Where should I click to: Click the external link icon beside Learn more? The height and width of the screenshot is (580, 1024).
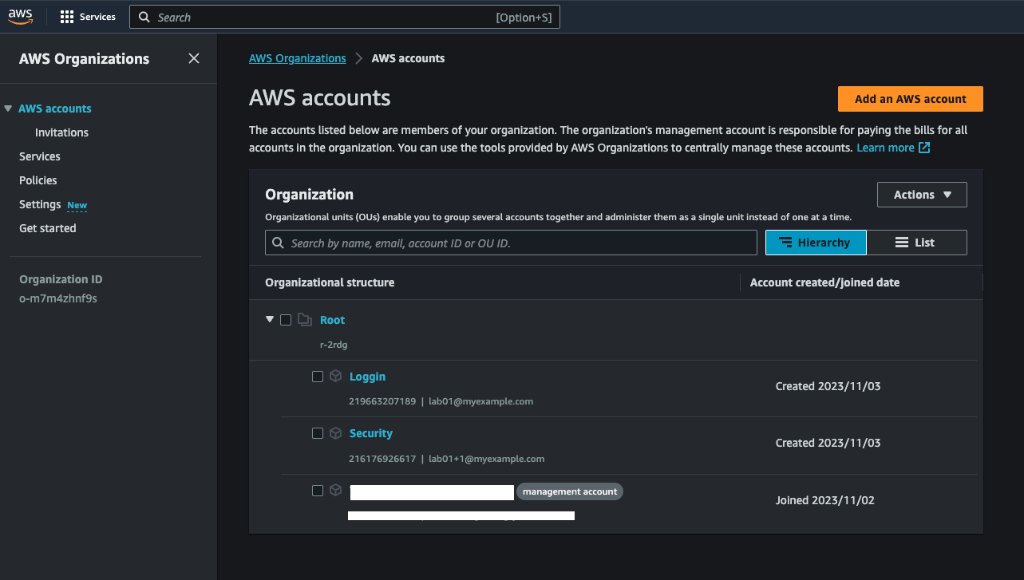pyautogui.click(x=924, y=148)
